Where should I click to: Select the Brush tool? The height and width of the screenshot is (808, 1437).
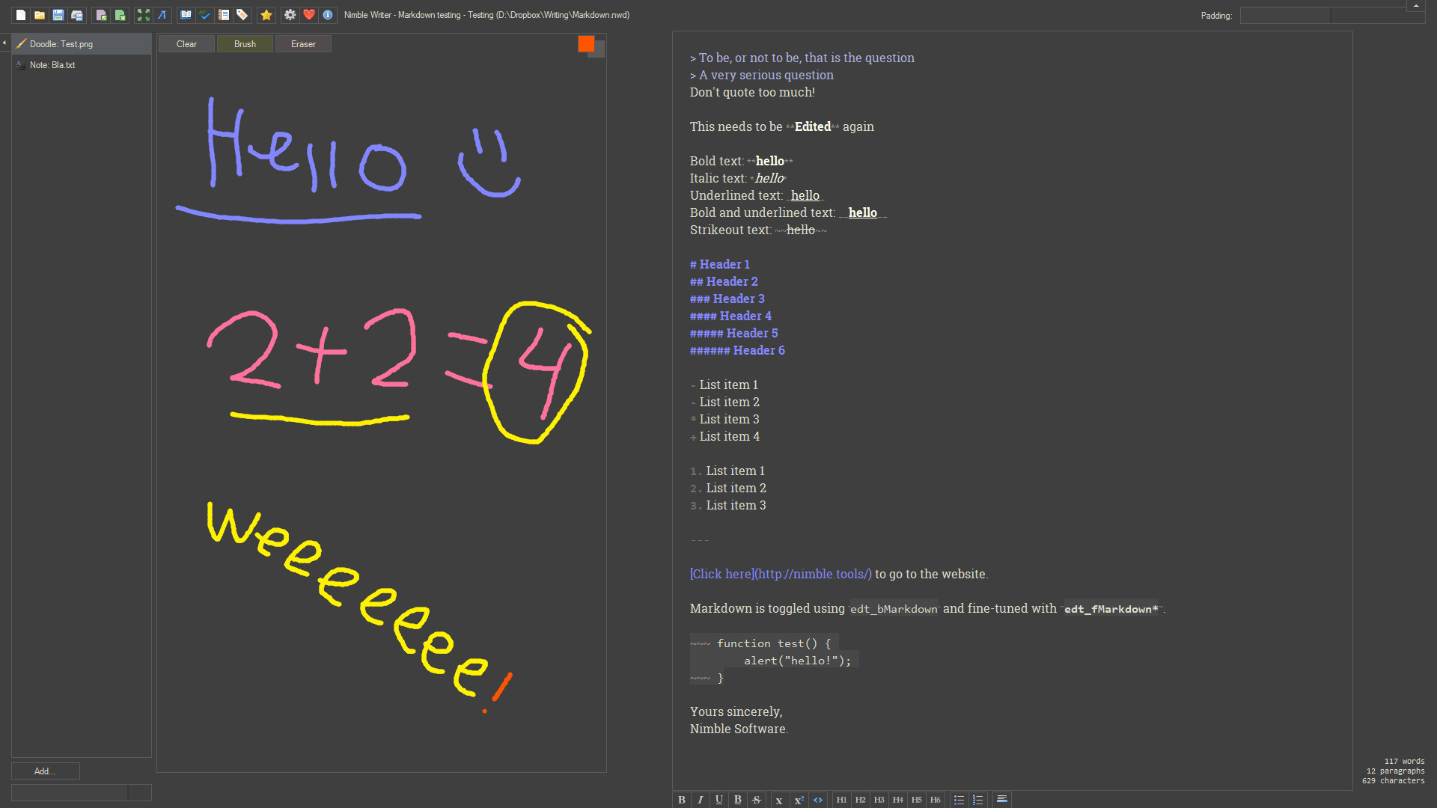[244, 43]
